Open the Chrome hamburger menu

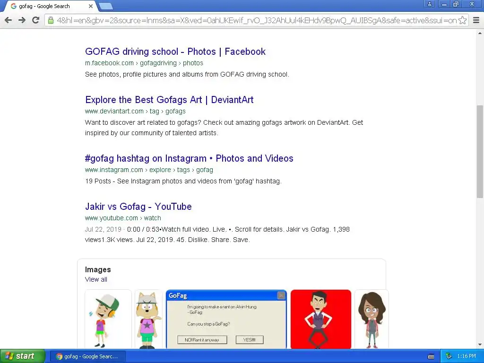pos(476,20)
